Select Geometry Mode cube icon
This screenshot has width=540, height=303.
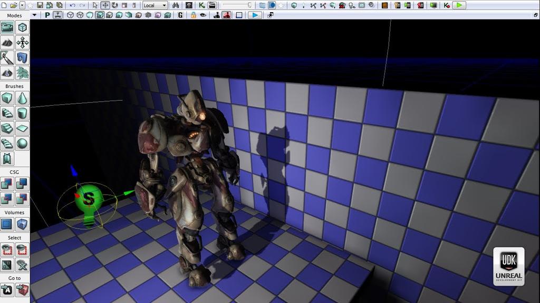pyautogui.click(x=22, y=27)
